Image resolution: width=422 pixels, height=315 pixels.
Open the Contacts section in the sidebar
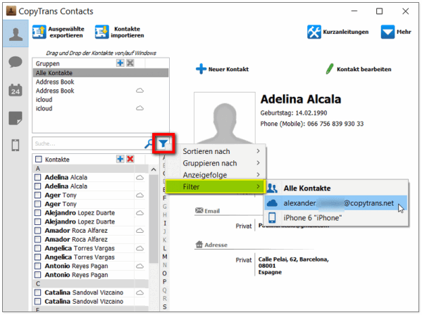[15, 34]
